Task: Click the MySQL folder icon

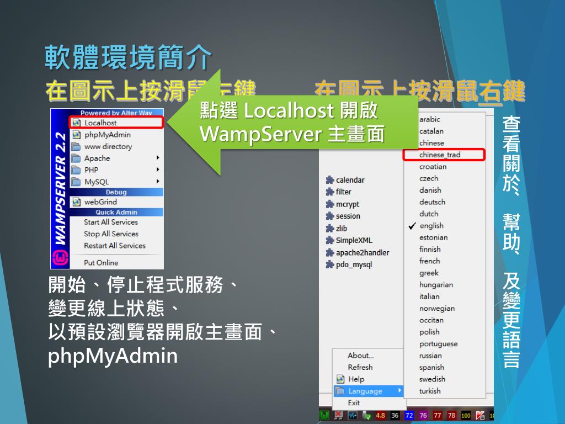Action: (x=76, y=182)
